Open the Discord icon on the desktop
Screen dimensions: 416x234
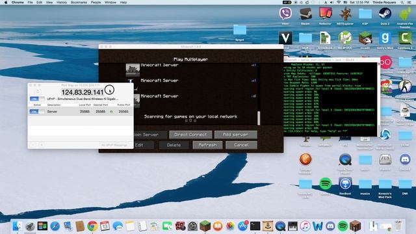pos(405,159)
